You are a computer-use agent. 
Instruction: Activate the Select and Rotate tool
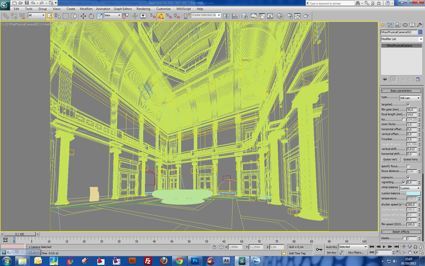point(91,16)
